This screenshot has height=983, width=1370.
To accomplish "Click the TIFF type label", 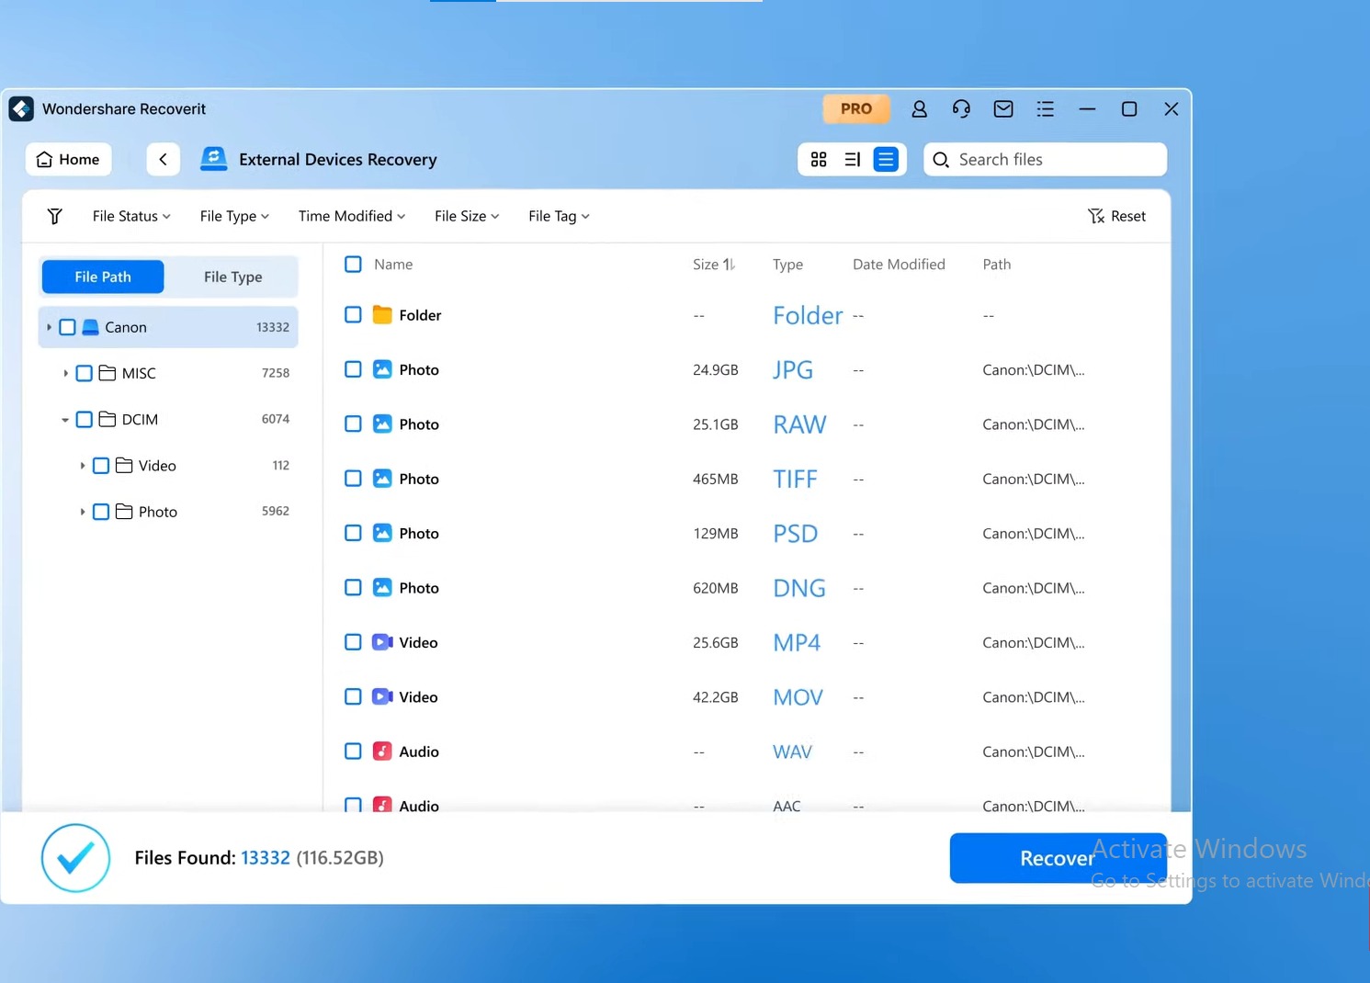I will (795, 479).
